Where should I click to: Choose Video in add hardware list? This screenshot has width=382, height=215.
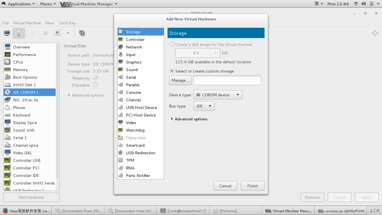pyautogui.click(x=141, y=123)
